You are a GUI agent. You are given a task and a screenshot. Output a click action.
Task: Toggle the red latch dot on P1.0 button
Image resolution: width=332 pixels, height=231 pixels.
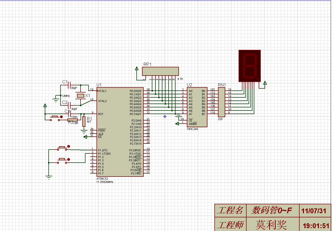[x=68, y=146]
